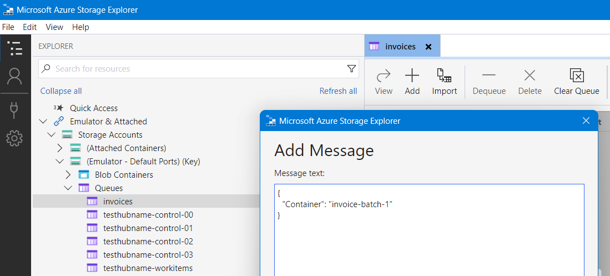
Task: Collapse the (Emulator - Default Ports) node
Action: click(x=59, y=162)
